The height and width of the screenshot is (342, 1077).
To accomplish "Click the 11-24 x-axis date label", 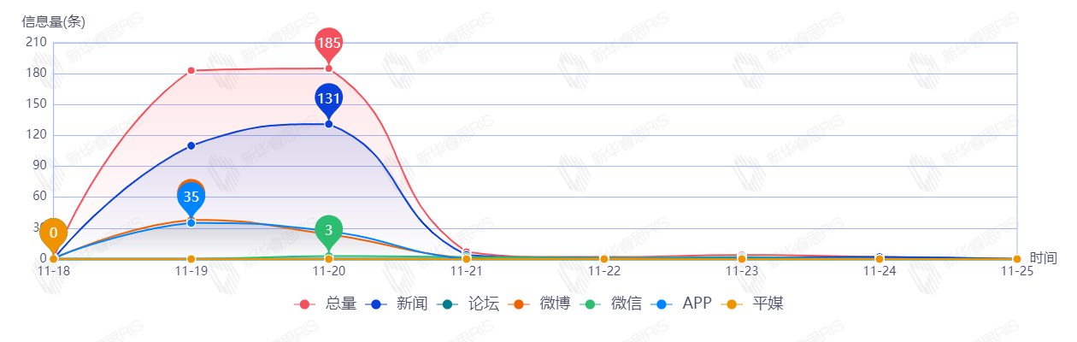I will [x=880, y=271].
